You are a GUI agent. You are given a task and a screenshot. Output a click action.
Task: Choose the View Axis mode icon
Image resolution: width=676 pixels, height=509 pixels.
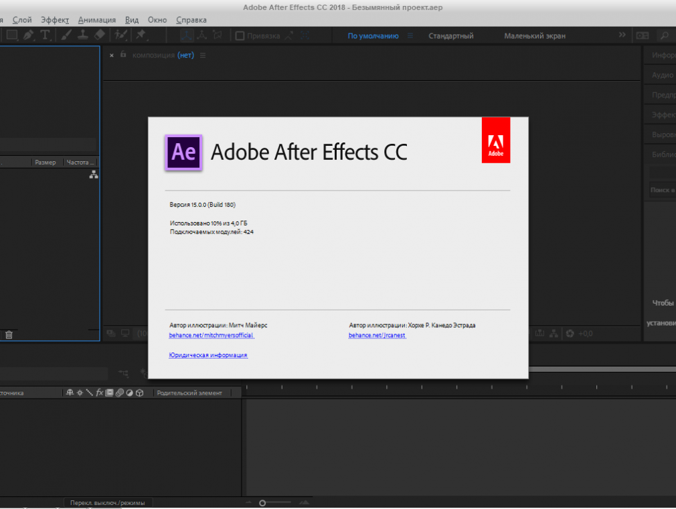(x=218, y=35)
